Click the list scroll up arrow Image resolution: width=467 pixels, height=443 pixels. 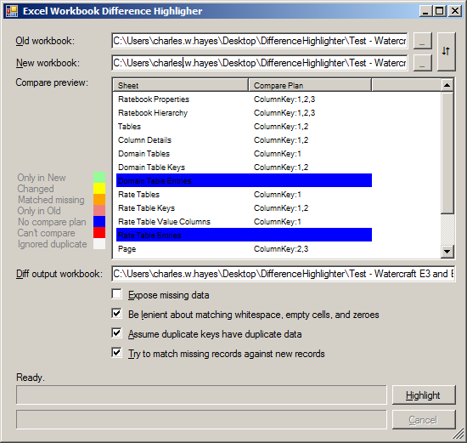pyautogui.click(x=447, y=85)
